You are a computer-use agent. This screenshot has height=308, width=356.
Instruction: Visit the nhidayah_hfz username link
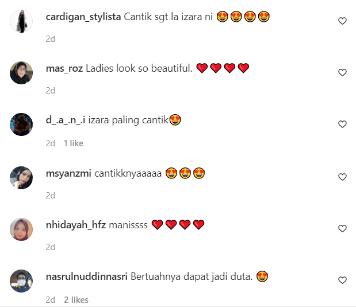(x=76, y=225)
